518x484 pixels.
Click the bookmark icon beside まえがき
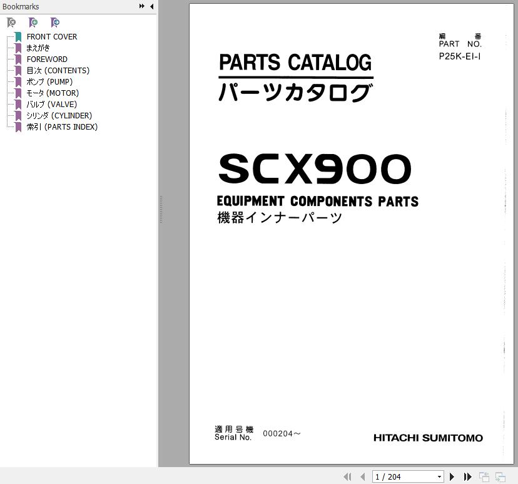pyautogui.click(x=19, y=48)
